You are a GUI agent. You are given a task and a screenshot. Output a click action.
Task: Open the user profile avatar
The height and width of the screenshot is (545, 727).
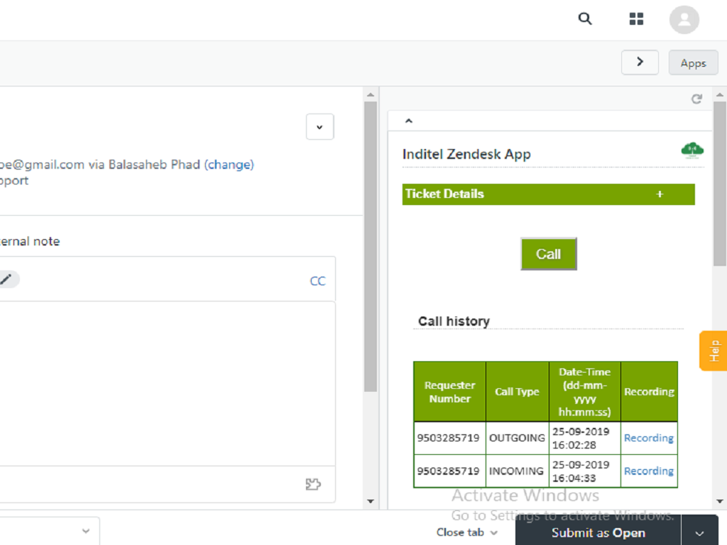pyautogui.click(x=684, y=20)
